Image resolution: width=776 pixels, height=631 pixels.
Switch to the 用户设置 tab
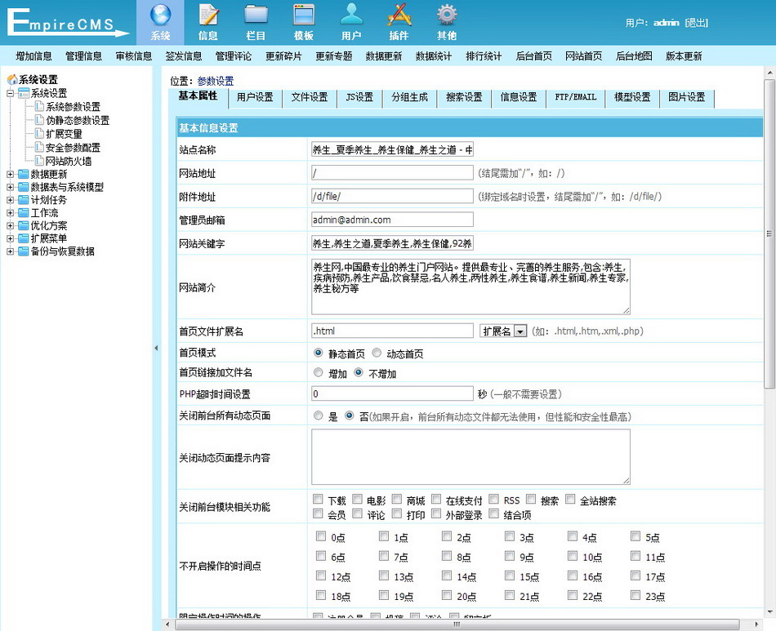[x=255, y=97]
